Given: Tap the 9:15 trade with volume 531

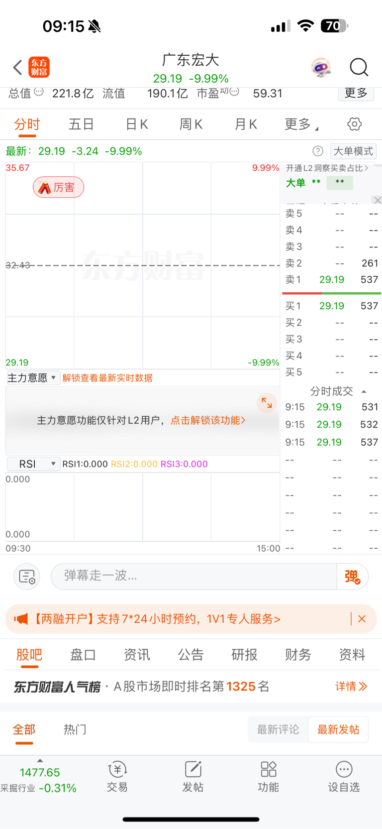Looking at the screenshot, I should [332, 407].
